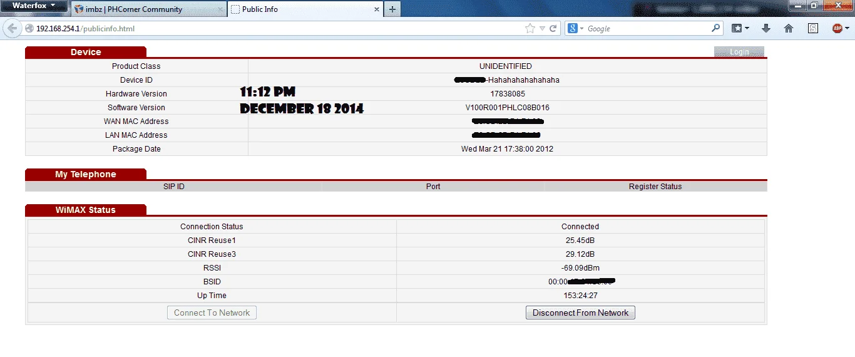Click the magnifier search icon
The image size is (855, 357).
point(716,28)
